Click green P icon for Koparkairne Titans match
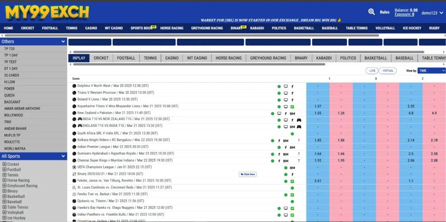This screenshot has width=446, height=222. click(292, 107)
